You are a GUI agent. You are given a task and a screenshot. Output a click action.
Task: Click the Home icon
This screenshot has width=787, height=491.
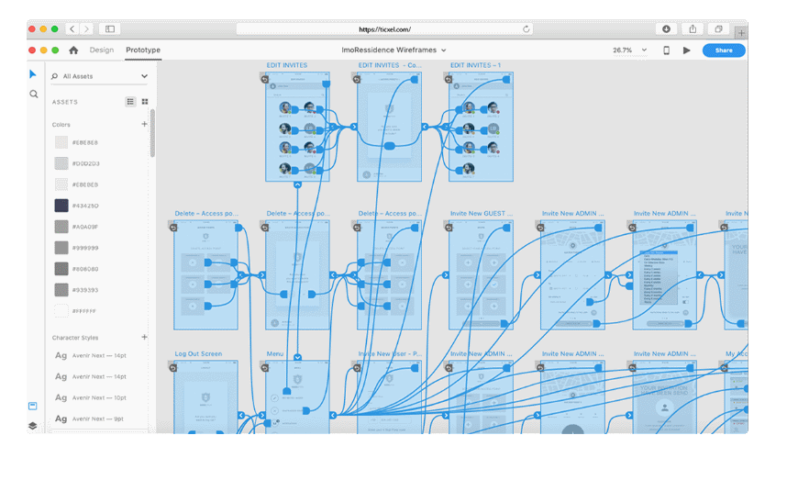pyautogui.click(x=73, y=50)
